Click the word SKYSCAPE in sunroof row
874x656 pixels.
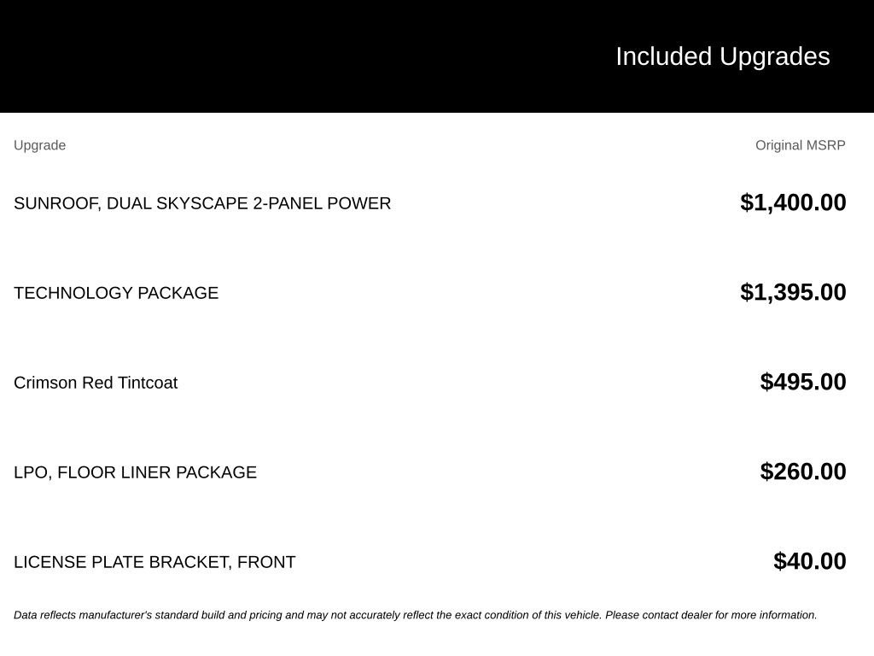201,203
